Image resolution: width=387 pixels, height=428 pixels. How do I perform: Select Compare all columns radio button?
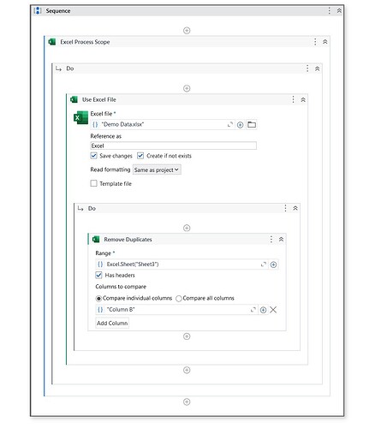coord(179,299)
